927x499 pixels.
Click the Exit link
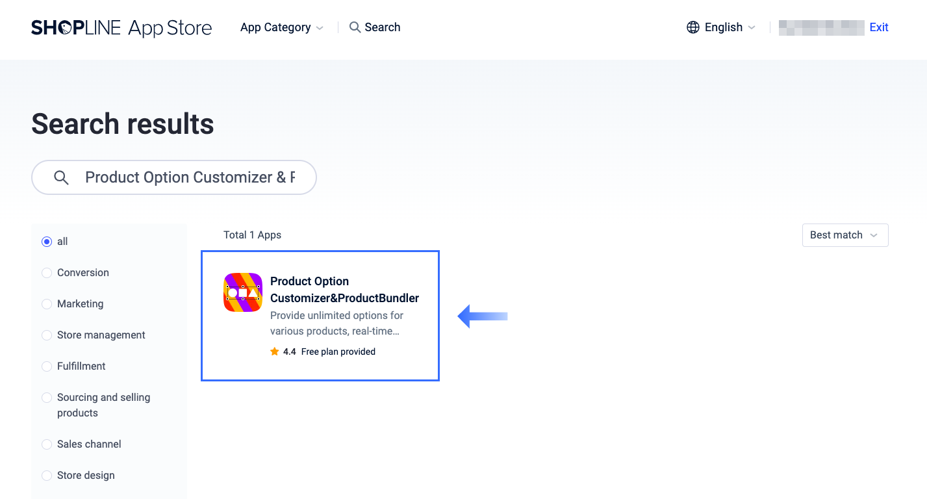pos(878,27)
